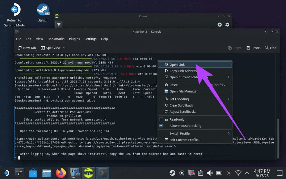Open the Wi-Fi network tray icon
Viewport: 286px width, 179px height.
[238, 173]
